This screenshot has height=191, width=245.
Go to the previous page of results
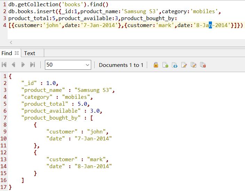[14, 64]
